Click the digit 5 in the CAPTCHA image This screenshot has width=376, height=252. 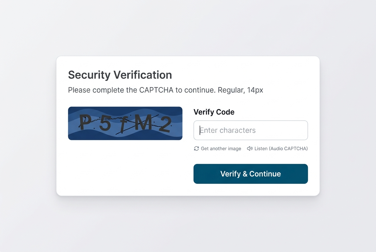pos(105,123)
